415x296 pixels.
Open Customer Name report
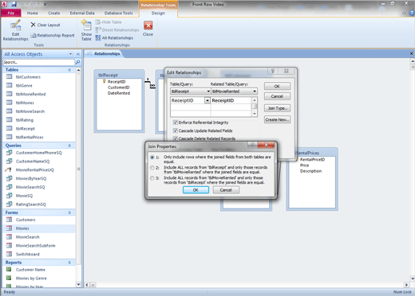click(30, 270)
